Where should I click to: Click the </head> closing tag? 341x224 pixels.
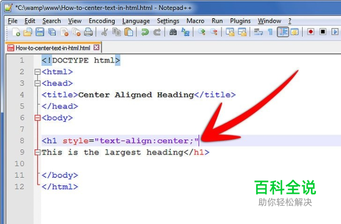pos(60,106)
